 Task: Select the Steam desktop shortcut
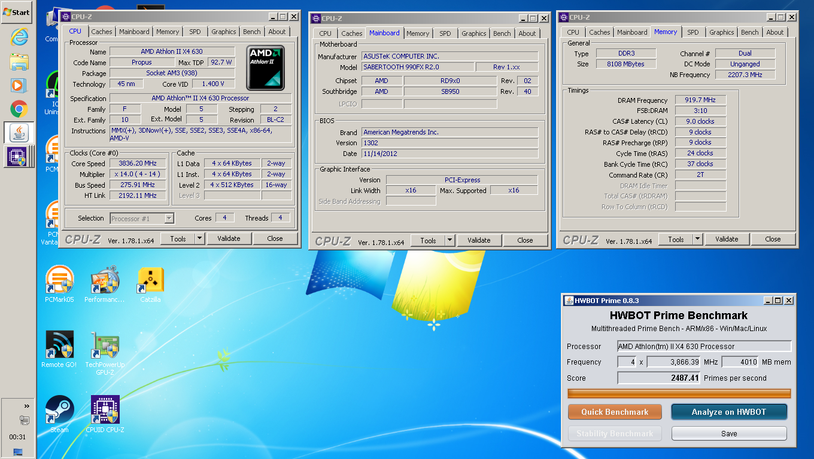[59, 414]
